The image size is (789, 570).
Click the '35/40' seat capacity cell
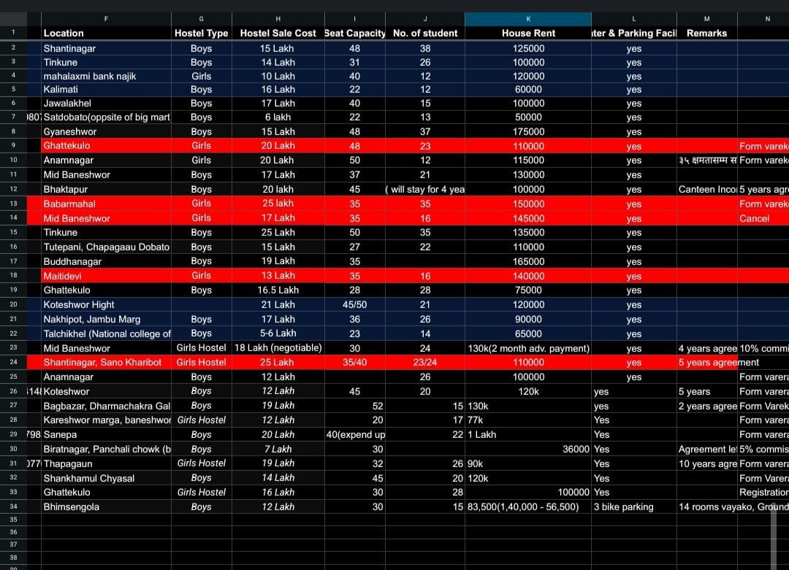coord(355,363)
